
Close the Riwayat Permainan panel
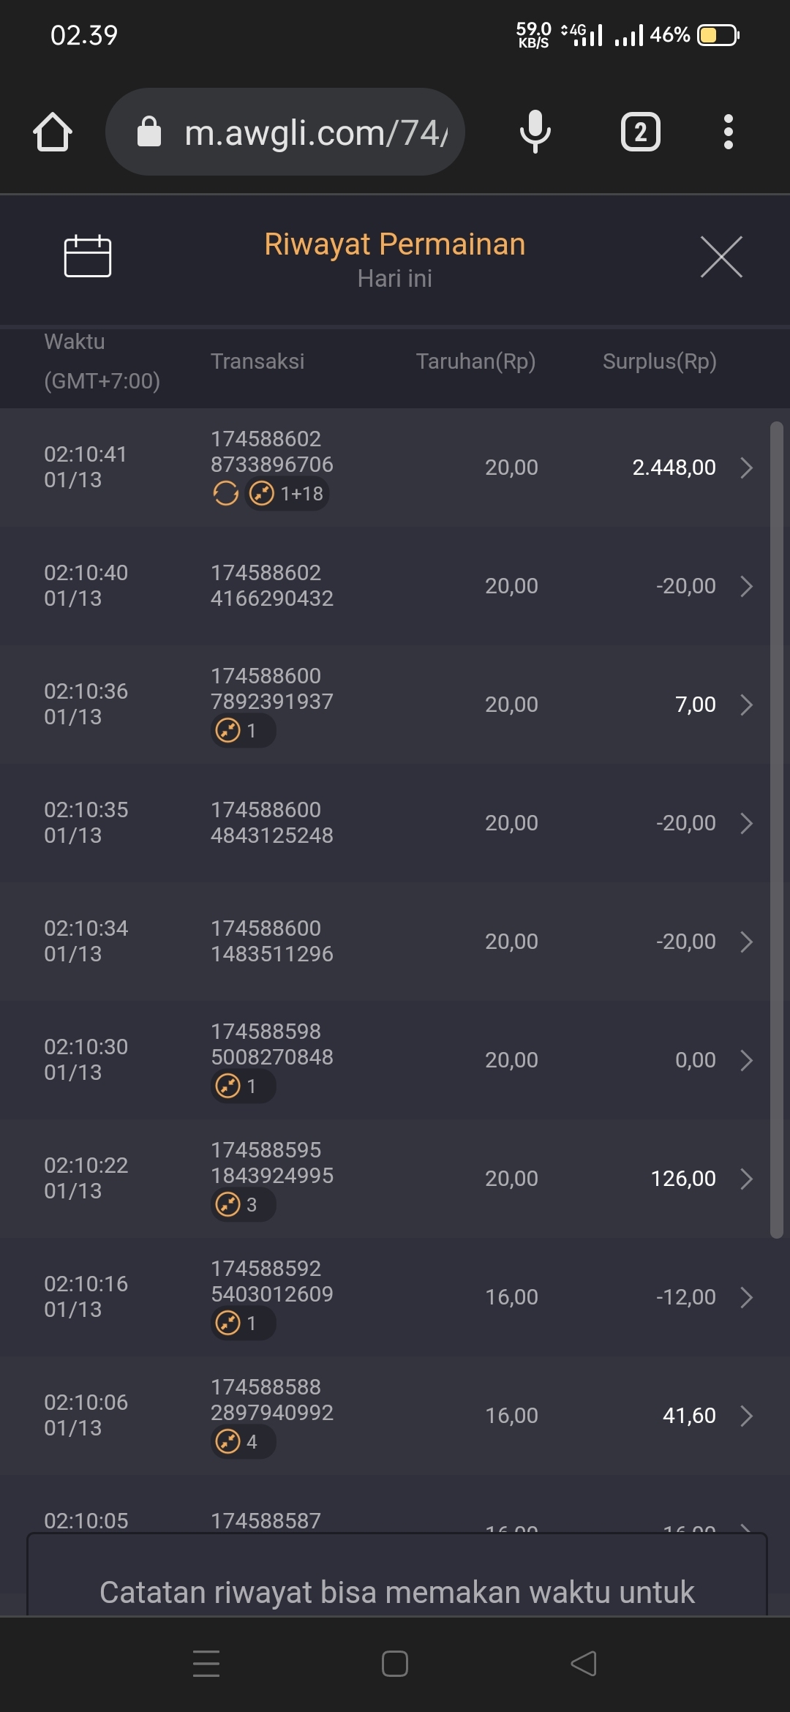(721, 257)
